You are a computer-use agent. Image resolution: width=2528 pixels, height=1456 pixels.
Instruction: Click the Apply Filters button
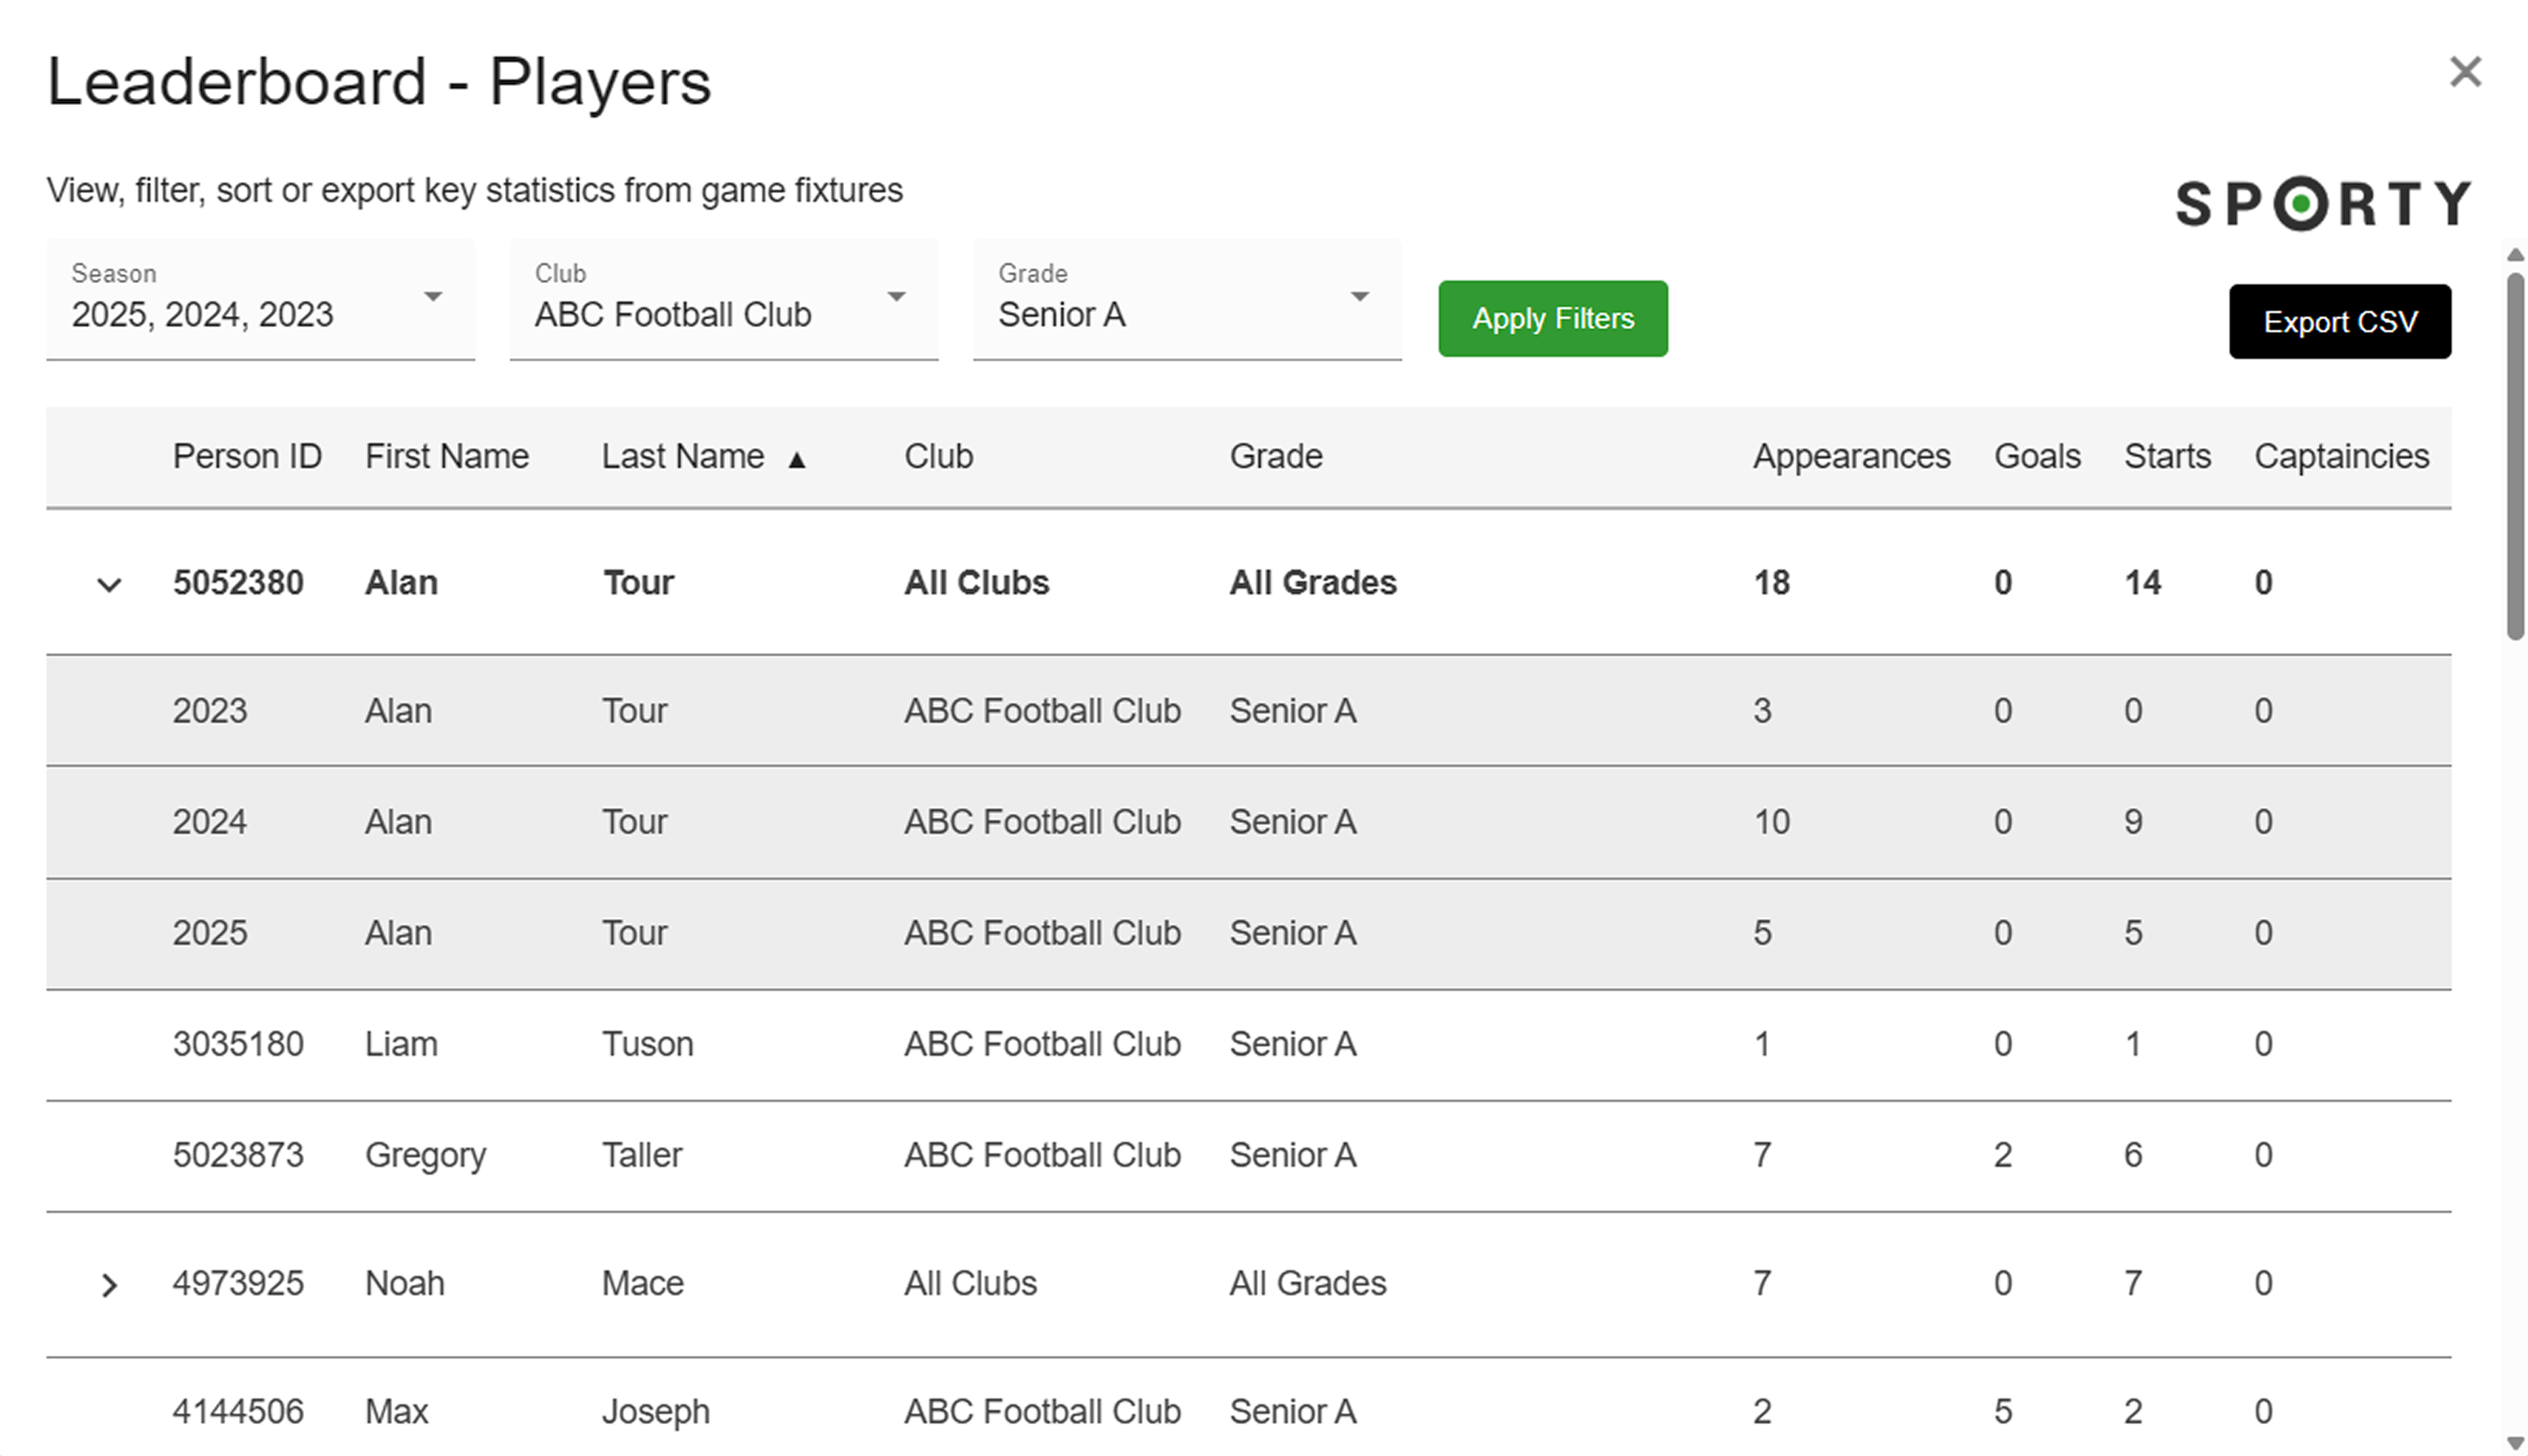pyautogui.click(x=1553, y=319)
